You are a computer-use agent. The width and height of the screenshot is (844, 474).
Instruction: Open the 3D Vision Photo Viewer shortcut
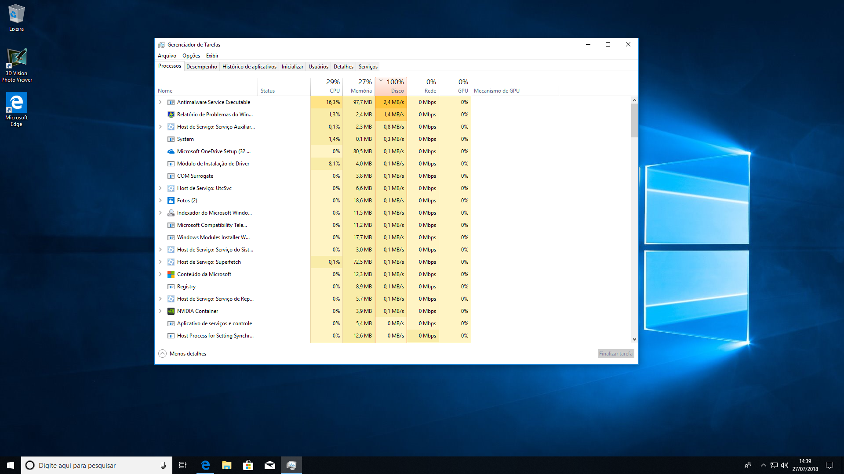(x=17, y=65)
